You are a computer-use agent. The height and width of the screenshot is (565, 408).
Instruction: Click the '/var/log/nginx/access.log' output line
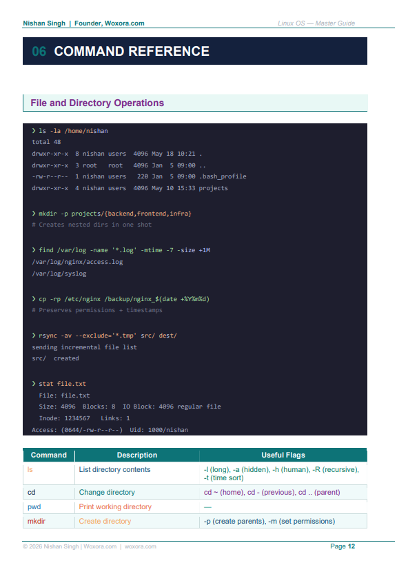click(x=77, y=262)
